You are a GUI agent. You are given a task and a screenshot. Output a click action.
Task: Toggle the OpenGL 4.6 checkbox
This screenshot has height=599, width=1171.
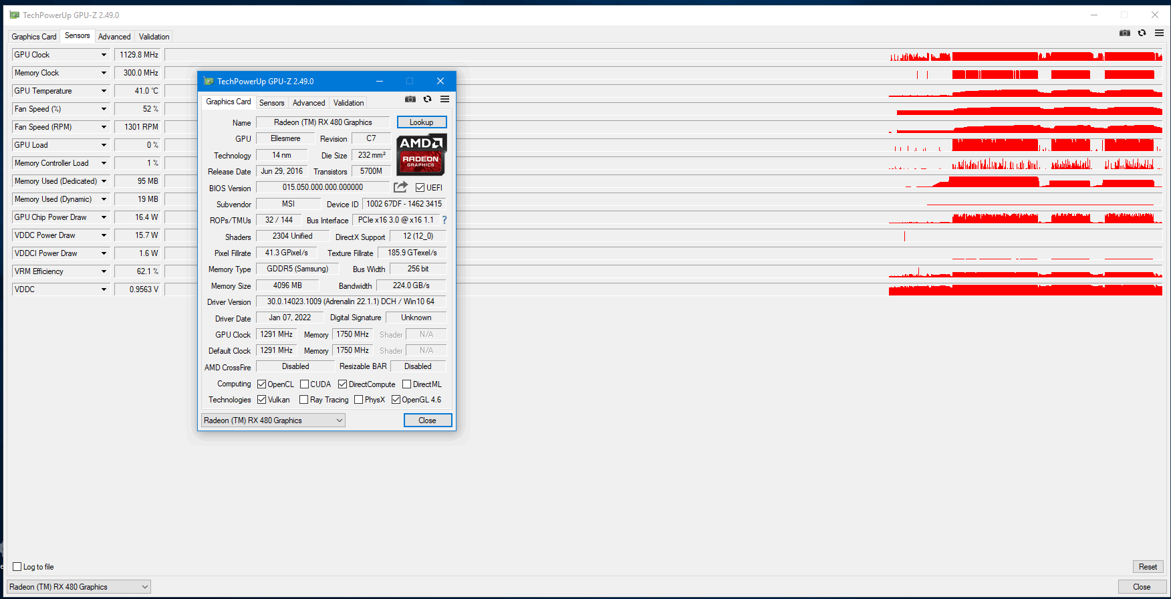coord(396,400)
